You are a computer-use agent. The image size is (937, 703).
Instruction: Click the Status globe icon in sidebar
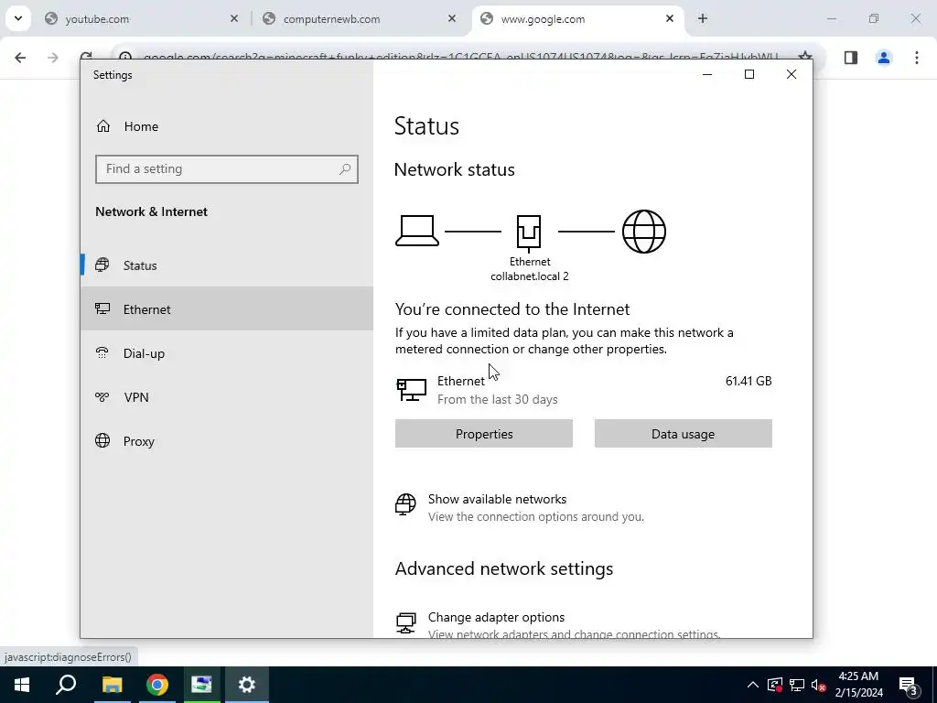(102, 265)
